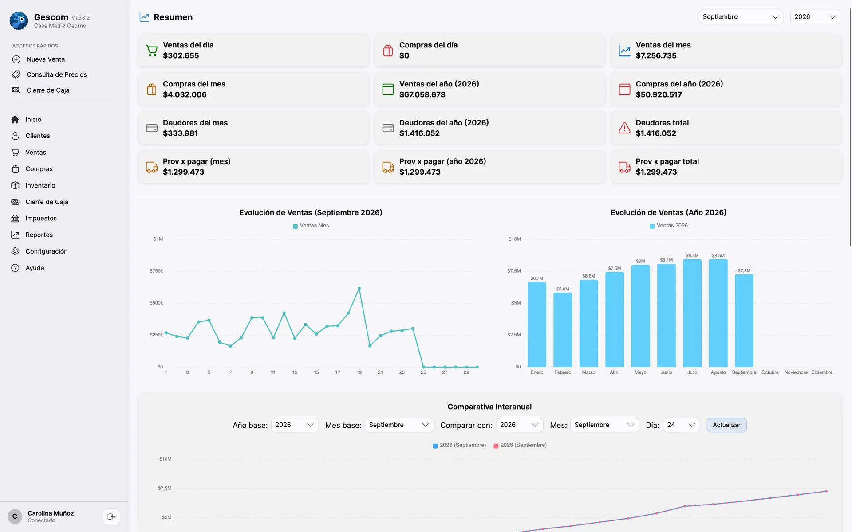Toggle Ventas 2026 legend series
This screenshot has width=852, height=532.
point(668,226)
